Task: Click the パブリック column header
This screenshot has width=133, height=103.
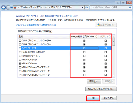Action: click(x=105, y=36)
